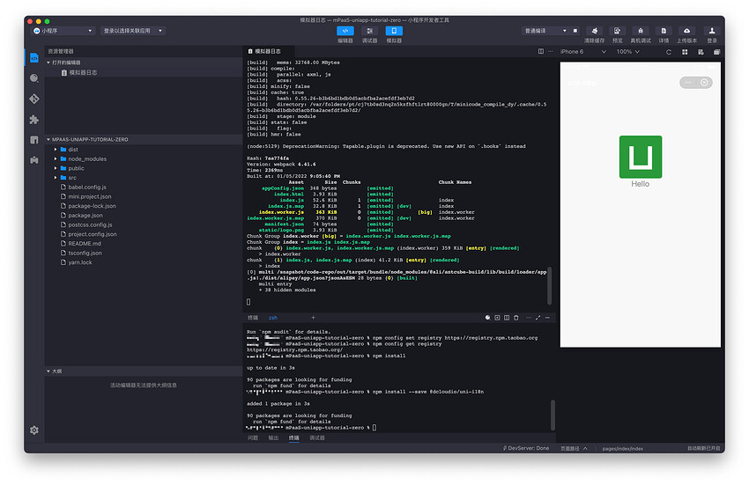Delete the terminal with the trash icon
749x485 pixels.
click(x=516, y=317)
